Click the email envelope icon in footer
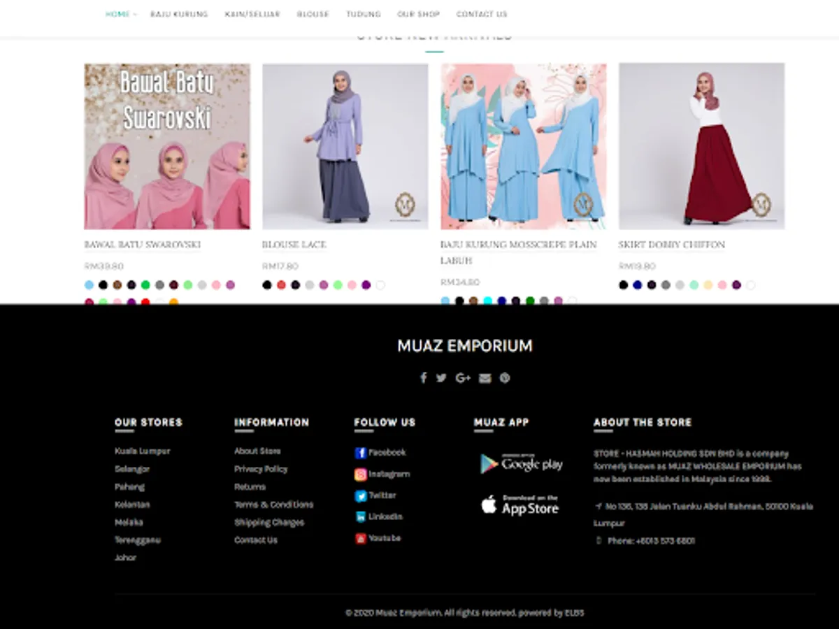 point(485,378)
